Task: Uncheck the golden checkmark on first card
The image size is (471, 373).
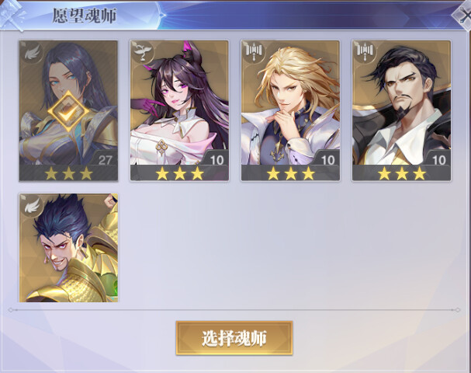Action: point(68,111)
